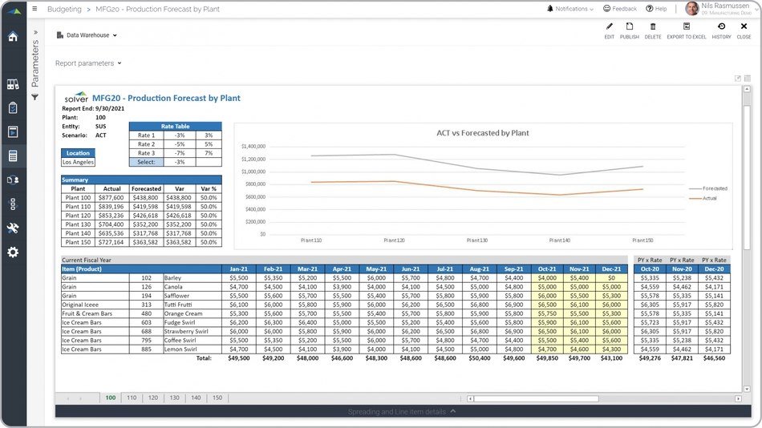Go to Home in the left sidebar
Image resolution: width=762 pixels, height=428 pixels.
(13, 36)
